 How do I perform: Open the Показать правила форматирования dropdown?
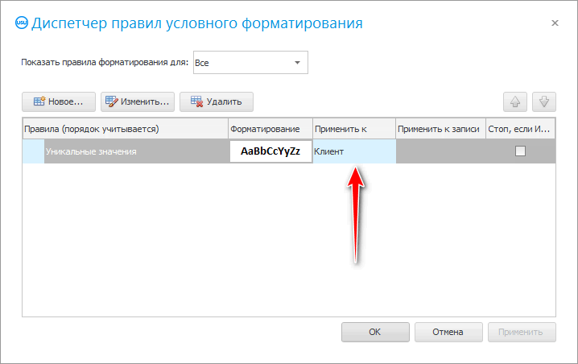[250, 63]
